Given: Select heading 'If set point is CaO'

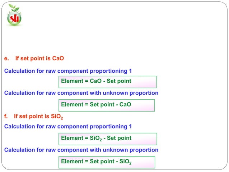Looking at the screenshot, I should (x=39, y=58).
